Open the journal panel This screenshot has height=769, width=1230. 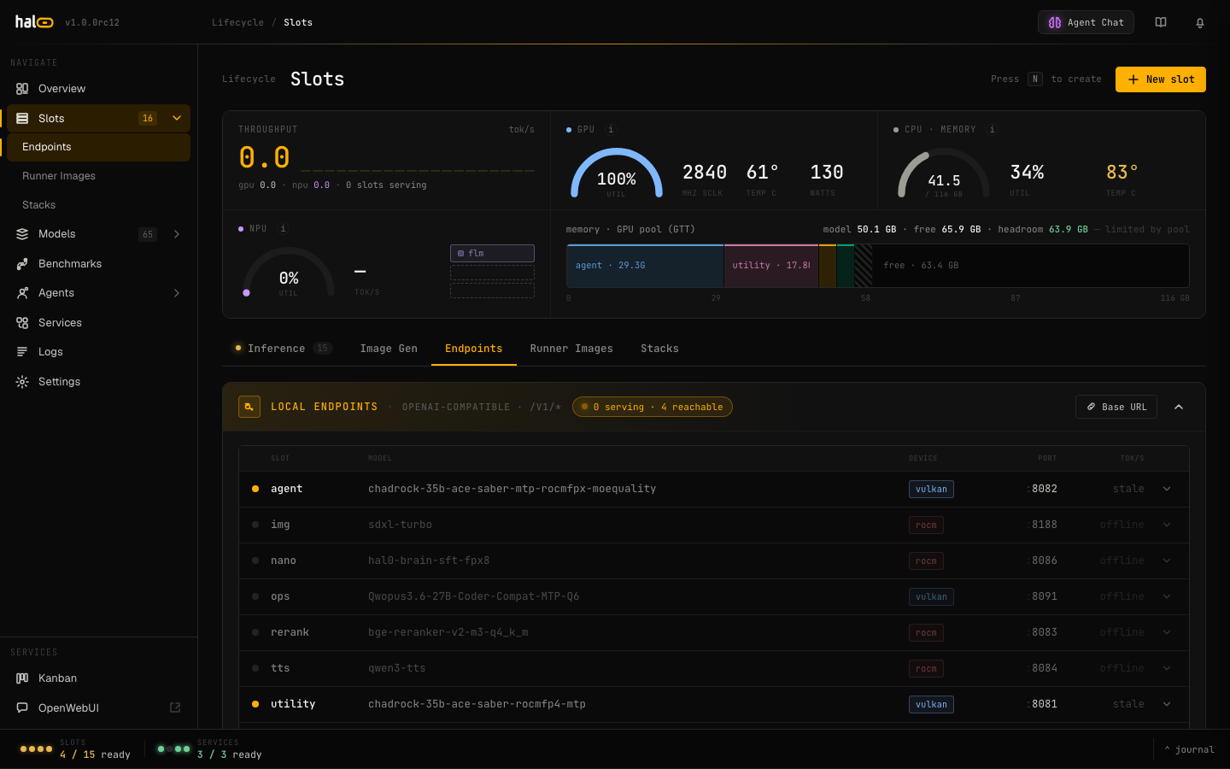1189,749
